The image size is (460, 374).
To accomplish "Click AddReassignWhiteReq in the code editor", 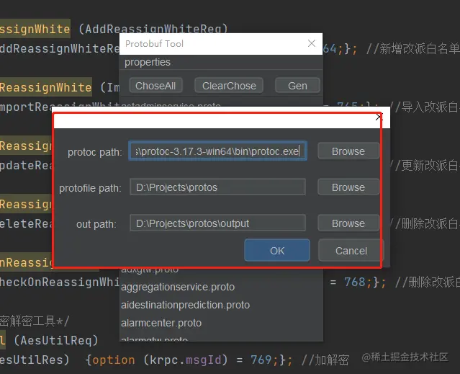I will (x=153, y=29).
